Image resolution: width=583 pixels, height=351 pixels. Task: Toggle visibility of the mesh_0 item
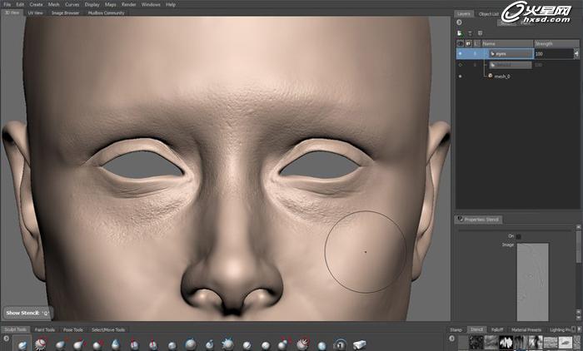point(460,76)
